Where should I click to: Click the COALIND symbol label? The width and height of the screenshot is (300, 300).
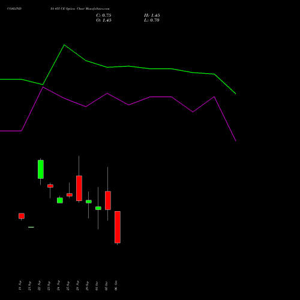point(14,8)
